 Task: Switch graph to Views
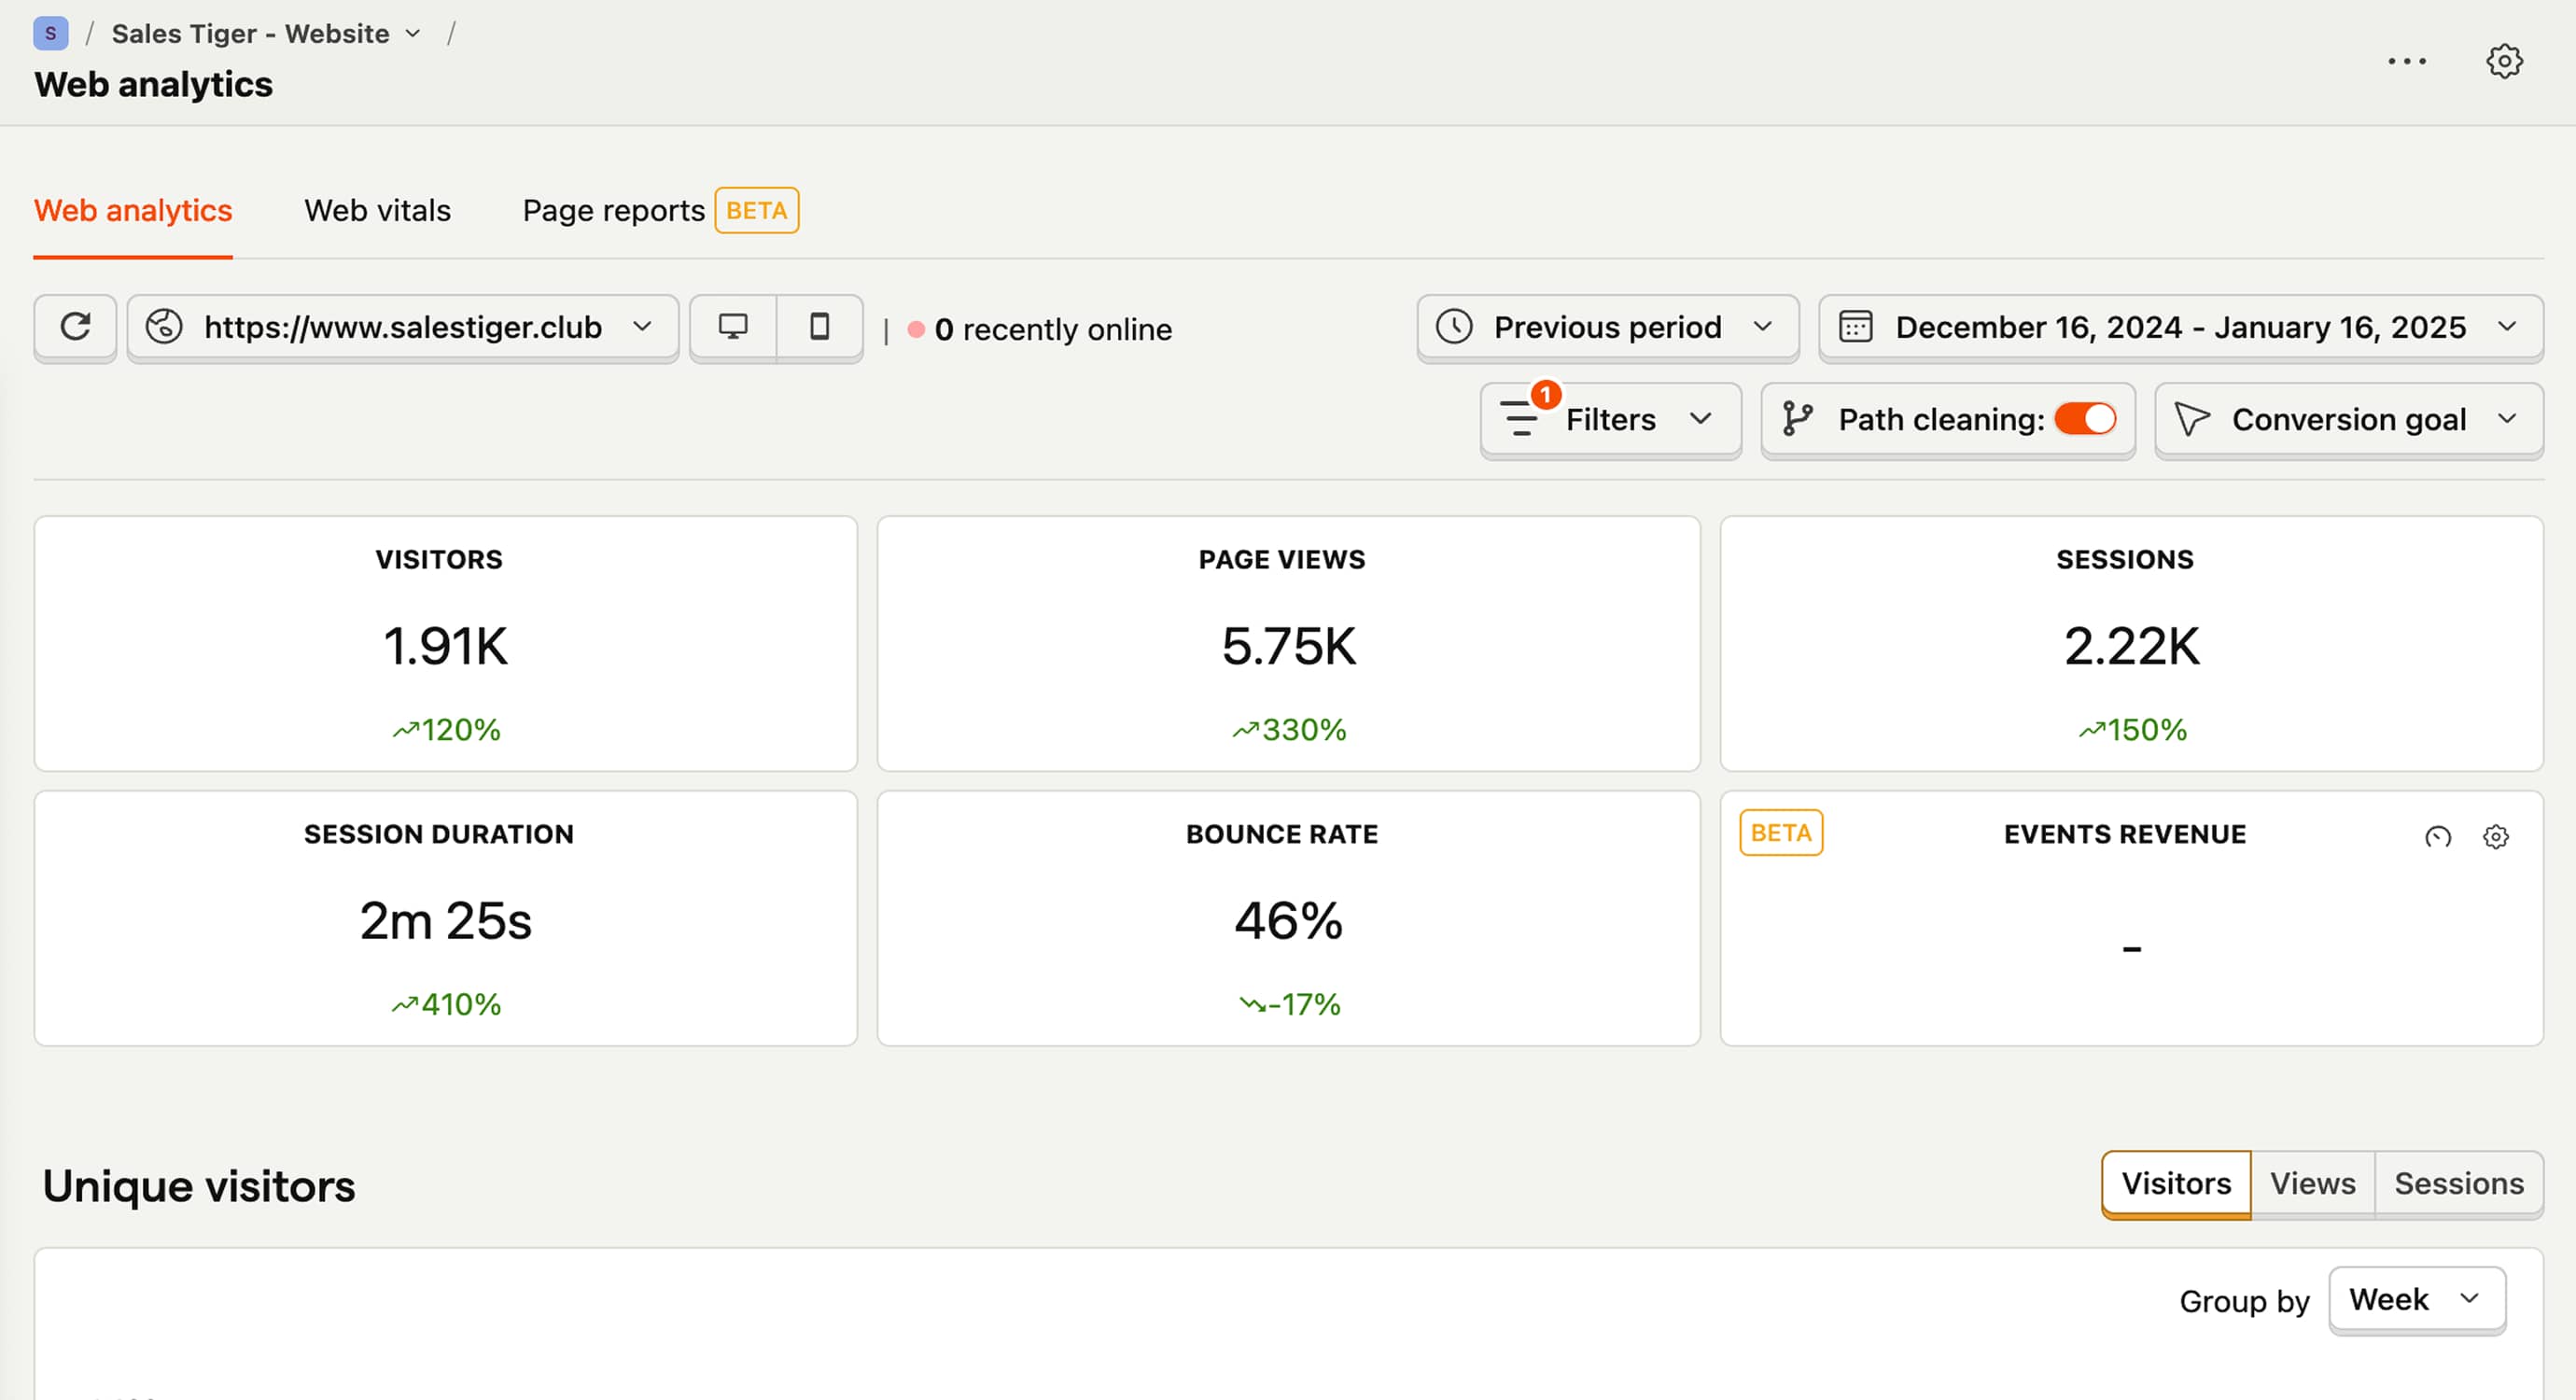click(x=2311, y=1183)
